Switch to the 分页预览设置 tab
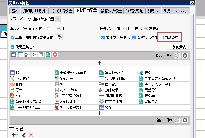The width and height of the screenshot is (205, 138). pyautogui.click(x=61, y=11)
